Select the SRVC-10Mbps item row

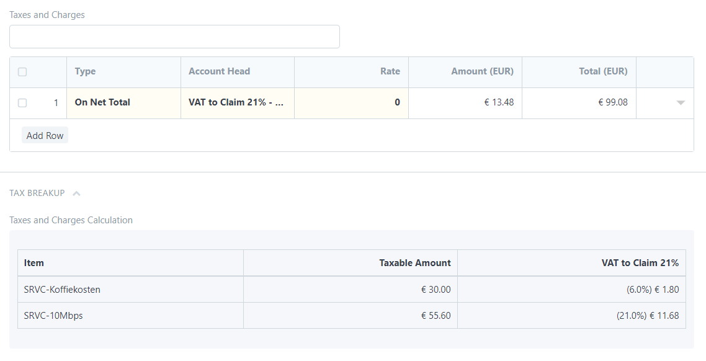(53, 316)
